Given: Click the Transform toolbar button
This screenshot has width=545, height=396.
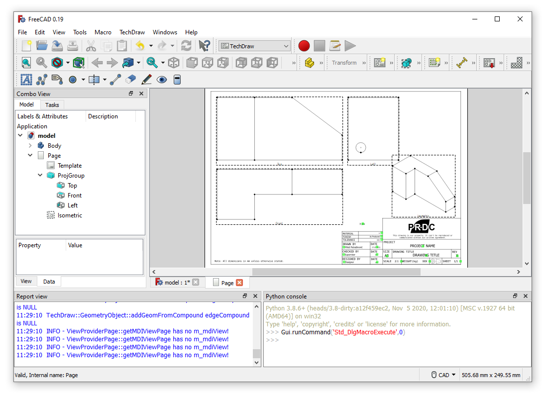Looking at the screenshot, I should pos(344,63).
